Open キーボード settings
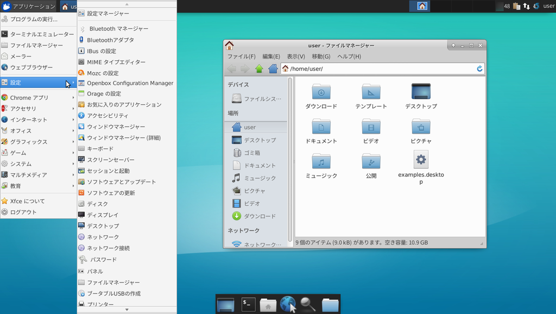Screen dimensions: 556x314 (x=127, y=149)
